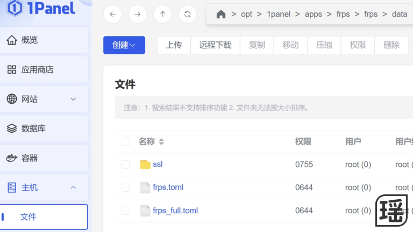
Task: Tick the select-all checkbox in header
Action: point(125,142)
